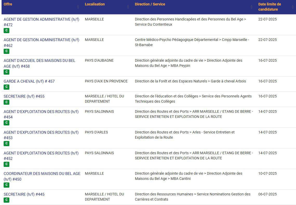Sort by the Offre column arrows

point(78,7)
